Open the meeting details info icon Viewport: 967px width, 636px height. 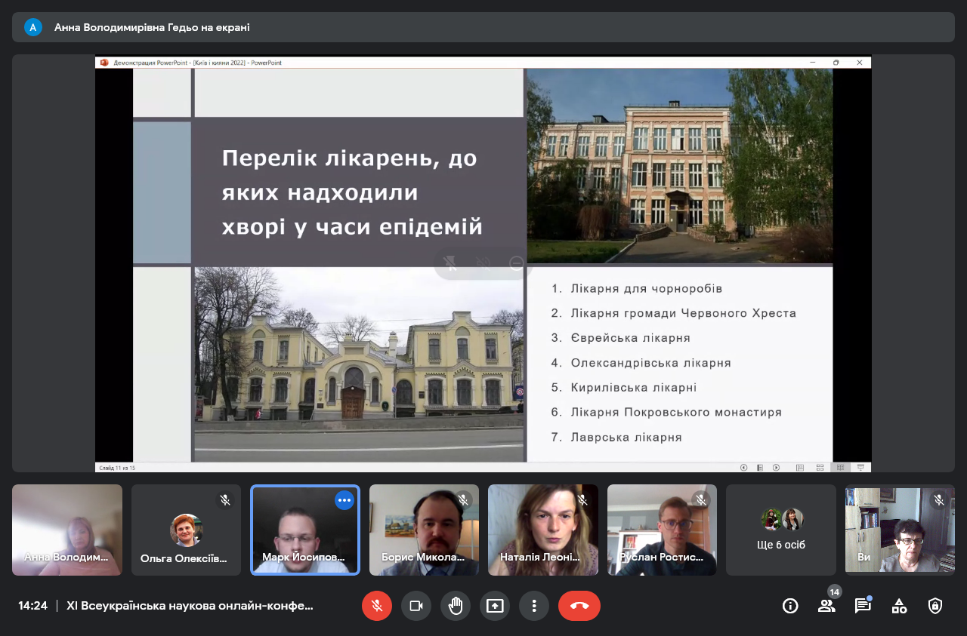pyautogui.click(x=790, y=606)
